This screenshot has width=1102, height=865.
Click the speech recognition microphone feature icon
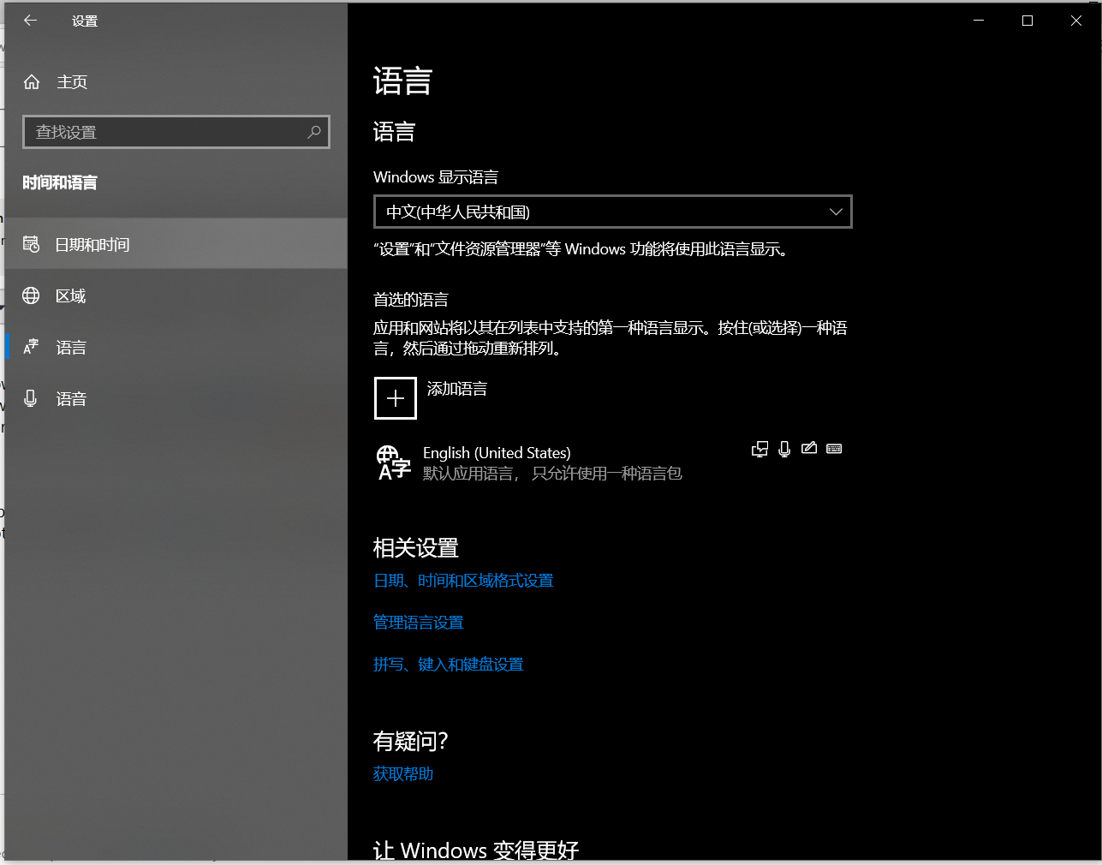tap(784, 449)
